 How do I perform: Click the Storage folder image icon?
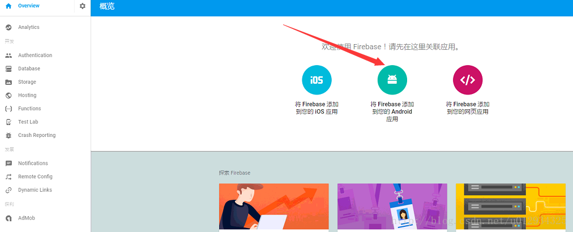tap(8, 82)
